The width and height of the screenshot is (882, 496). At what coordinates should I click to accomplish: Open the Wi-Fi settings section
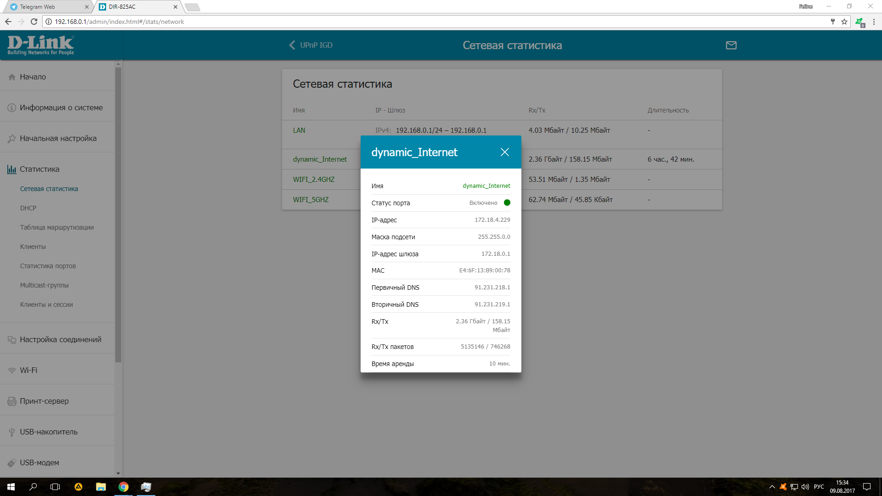(28, 370)
